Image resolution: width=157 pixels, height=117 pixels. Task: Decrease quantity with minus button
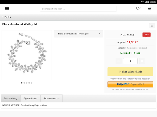click(x=118, y=61)
